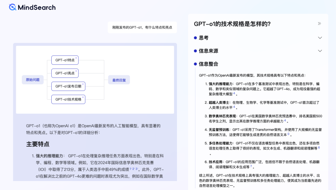Click the blue bullet icon before 信息整合

196,64
